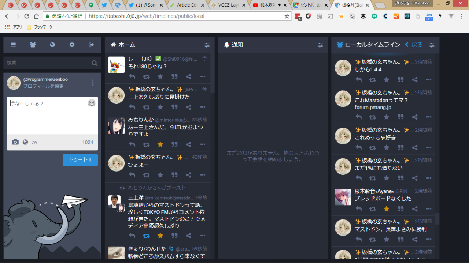
Task: Favourite the これMastodonってマ？ post
Action: click(x=387, y=117)
